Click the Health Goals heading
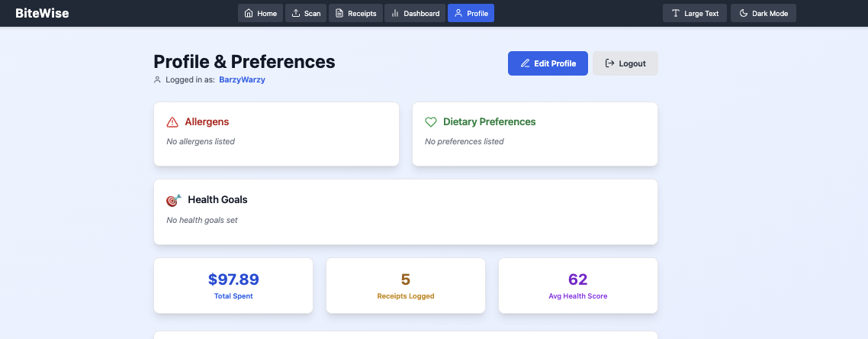Viewport: 868px width, 339px height. coord(217,199)
